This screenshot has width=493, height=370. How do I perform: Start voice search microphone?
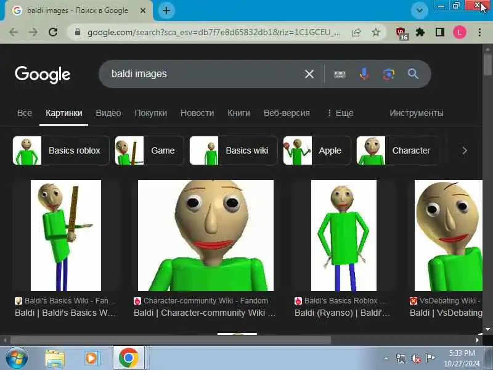coord(364,74)
